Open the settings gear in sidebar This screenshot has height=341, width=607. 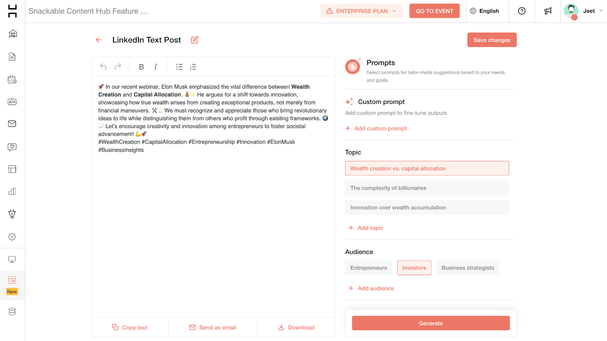[12, 237]
